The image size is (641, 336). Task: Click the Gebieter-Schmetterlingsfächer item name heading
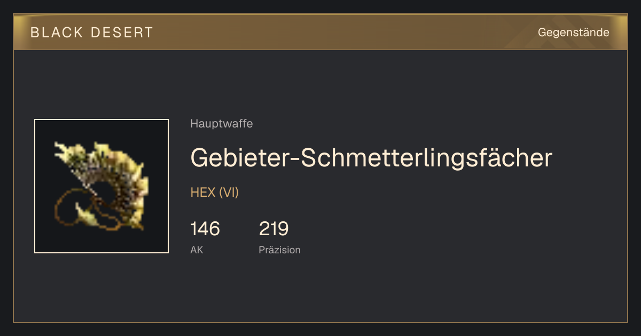pos(371,157)
